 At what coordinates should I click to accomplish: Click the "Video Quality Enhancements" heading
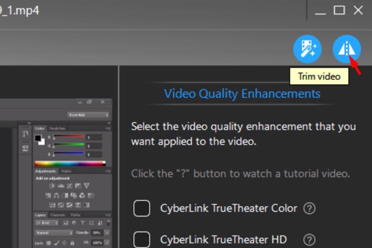pos(242,94)
